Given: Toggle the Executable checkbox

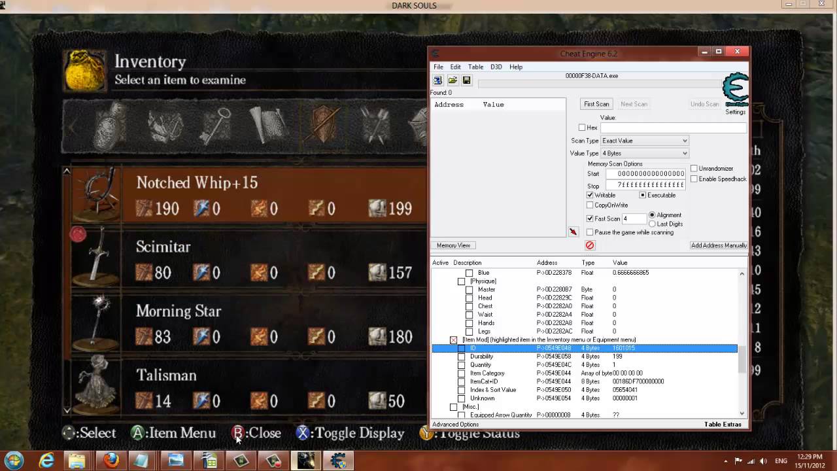Looking at the screenshot, I should coord(642,195).
